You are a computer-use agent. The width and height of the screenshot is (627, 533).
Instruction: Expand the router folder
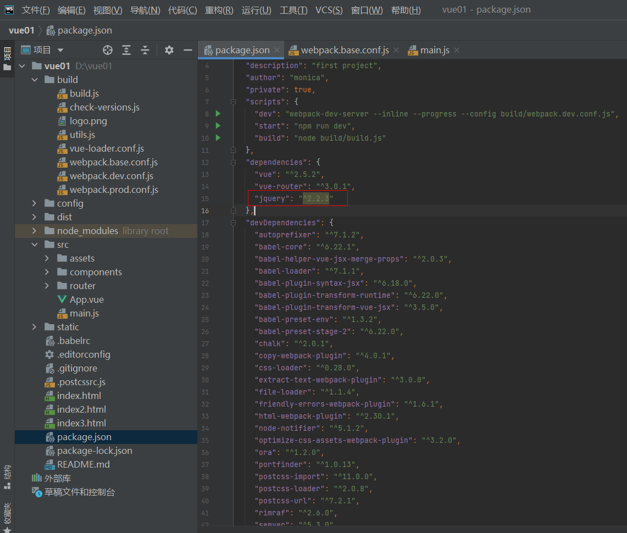tap(47, 286)
